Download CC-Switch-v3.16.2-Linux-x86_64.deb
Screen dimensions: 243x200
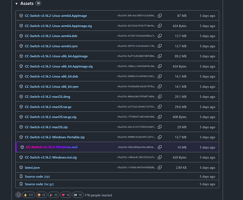(51, 77)
